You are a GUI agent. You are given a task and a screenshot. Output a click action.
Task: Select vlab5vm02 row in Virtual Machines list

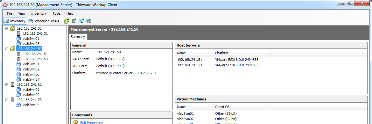pyautogui.click(x=271, y=119)
